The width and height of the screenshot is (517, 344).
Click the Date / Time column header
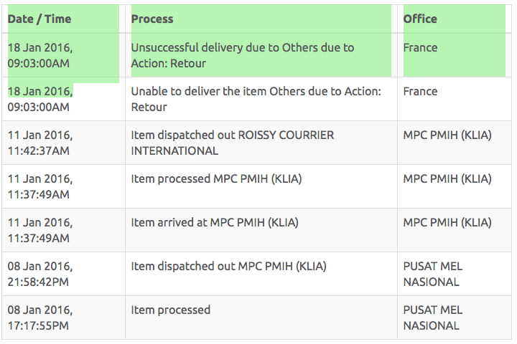[x=39, y=19]
